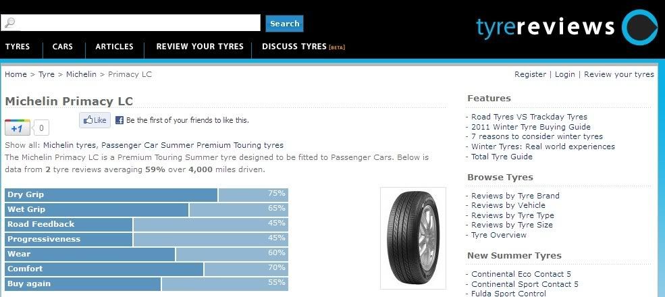Viewport: 665px width, 297px height.
Task: Click the Login link
Action: [x=565, y=74]
